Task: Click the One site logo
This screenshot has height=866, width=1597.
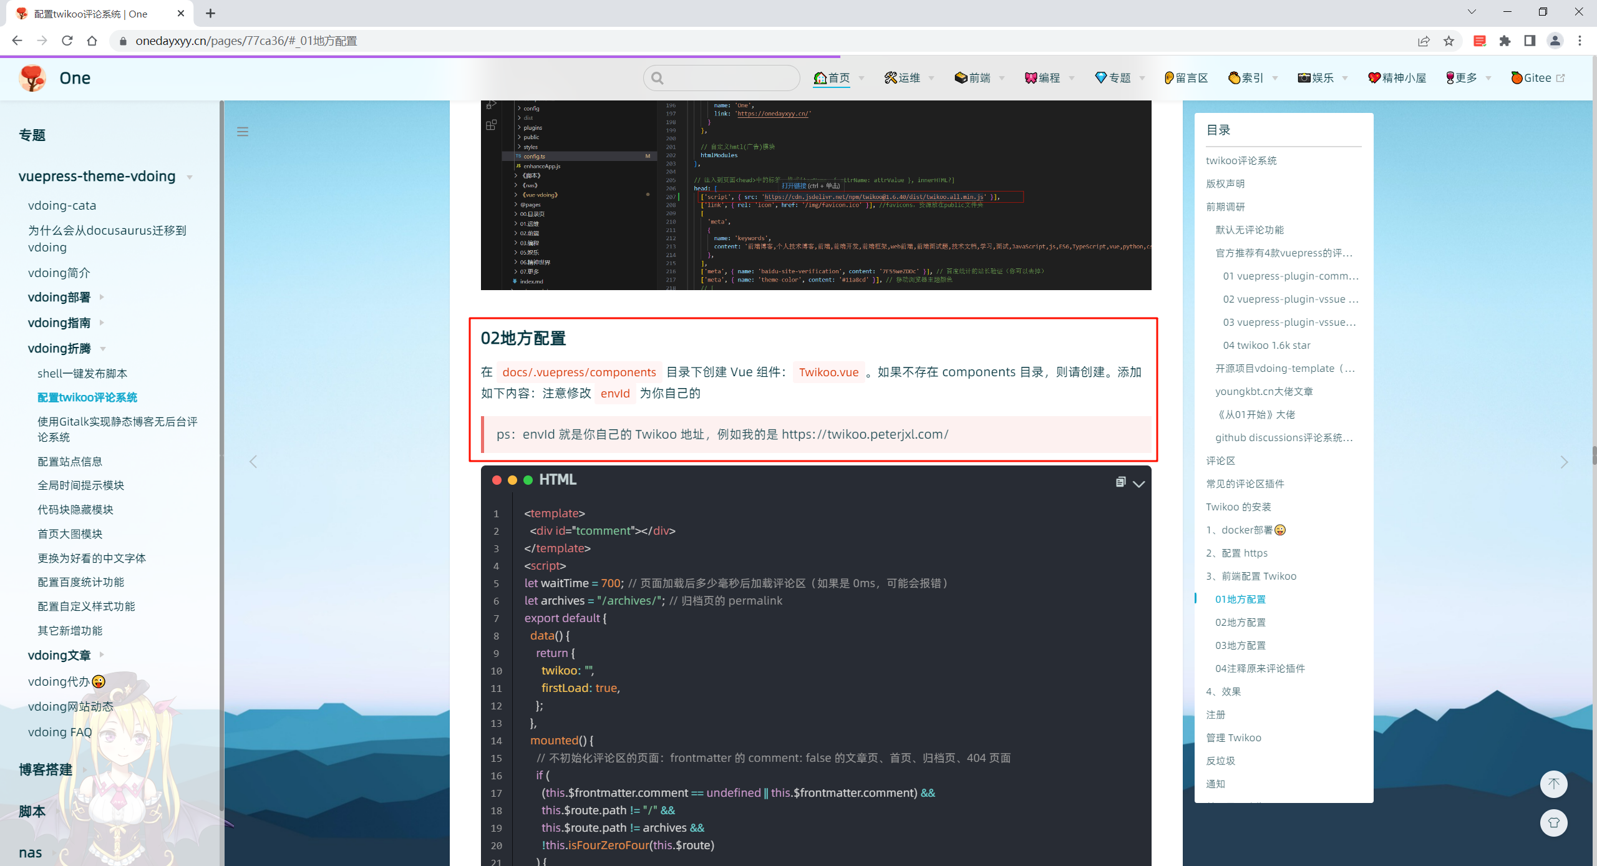Action: [x=32, y=78]
